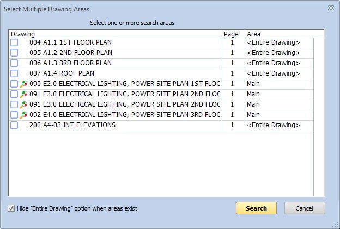Check the 005 A1.2 2ND FLOOR PLAN box
Viewport: 340px width, 229px height.
click(x=14, y=53)
